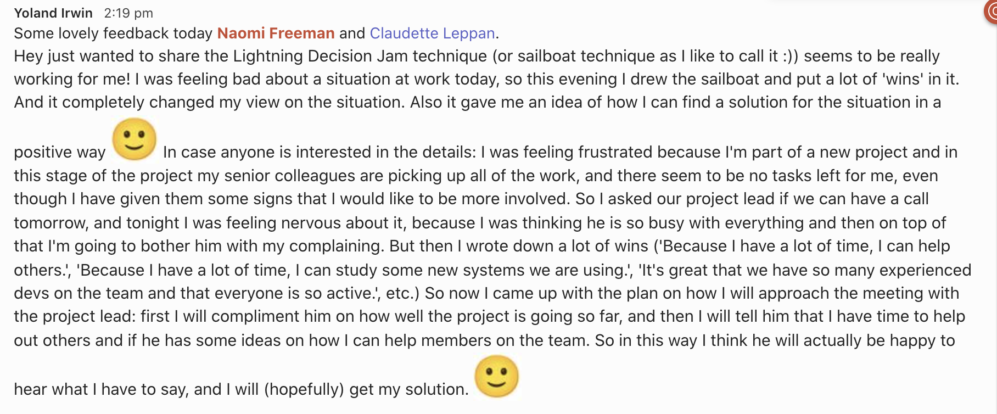
Task: Click 'In case anyone is interested' text
Action: (267, 152)
